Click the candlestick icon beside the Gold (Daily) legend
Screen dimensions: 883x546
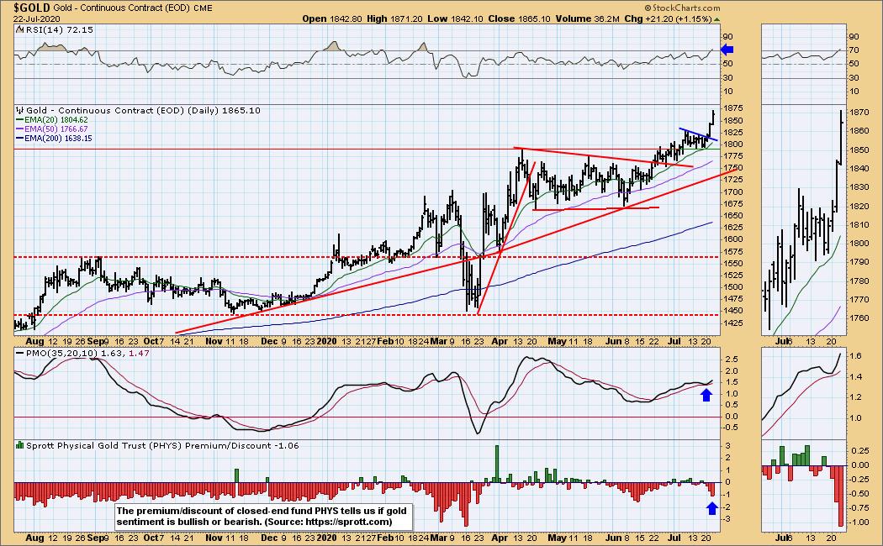[x=20, y=110]
